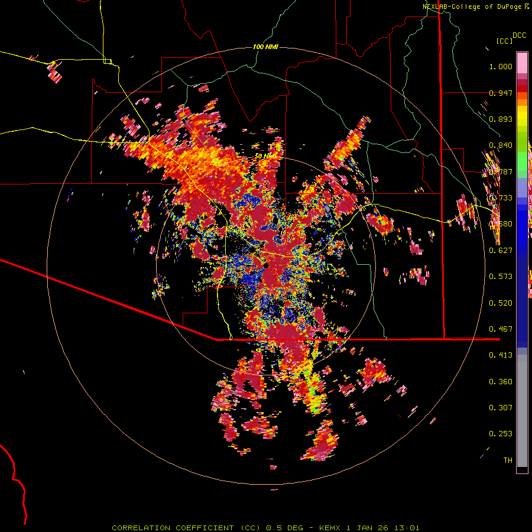The height and width of the screenshot is (532, 532).
Task: Click the pink top segment of color bar
Action: pyautogui.click(x=522, y=63)
